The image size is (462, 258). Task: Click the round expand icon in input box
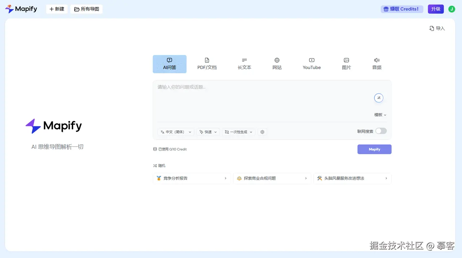click(x=379, y=98)
